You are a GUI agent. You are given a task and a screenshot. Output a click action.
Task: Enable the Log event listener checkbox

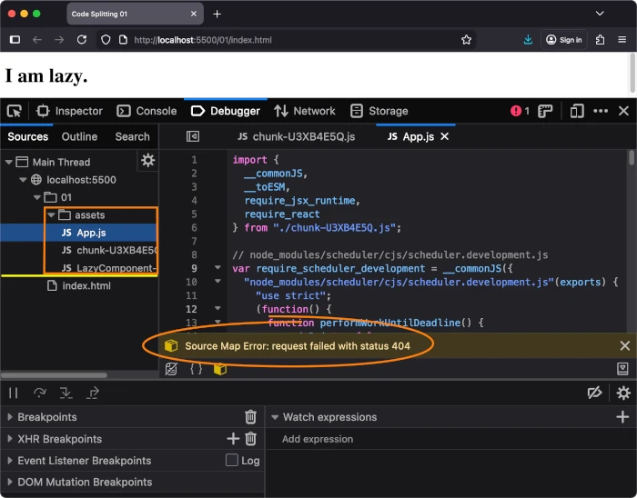click(231, 460)
